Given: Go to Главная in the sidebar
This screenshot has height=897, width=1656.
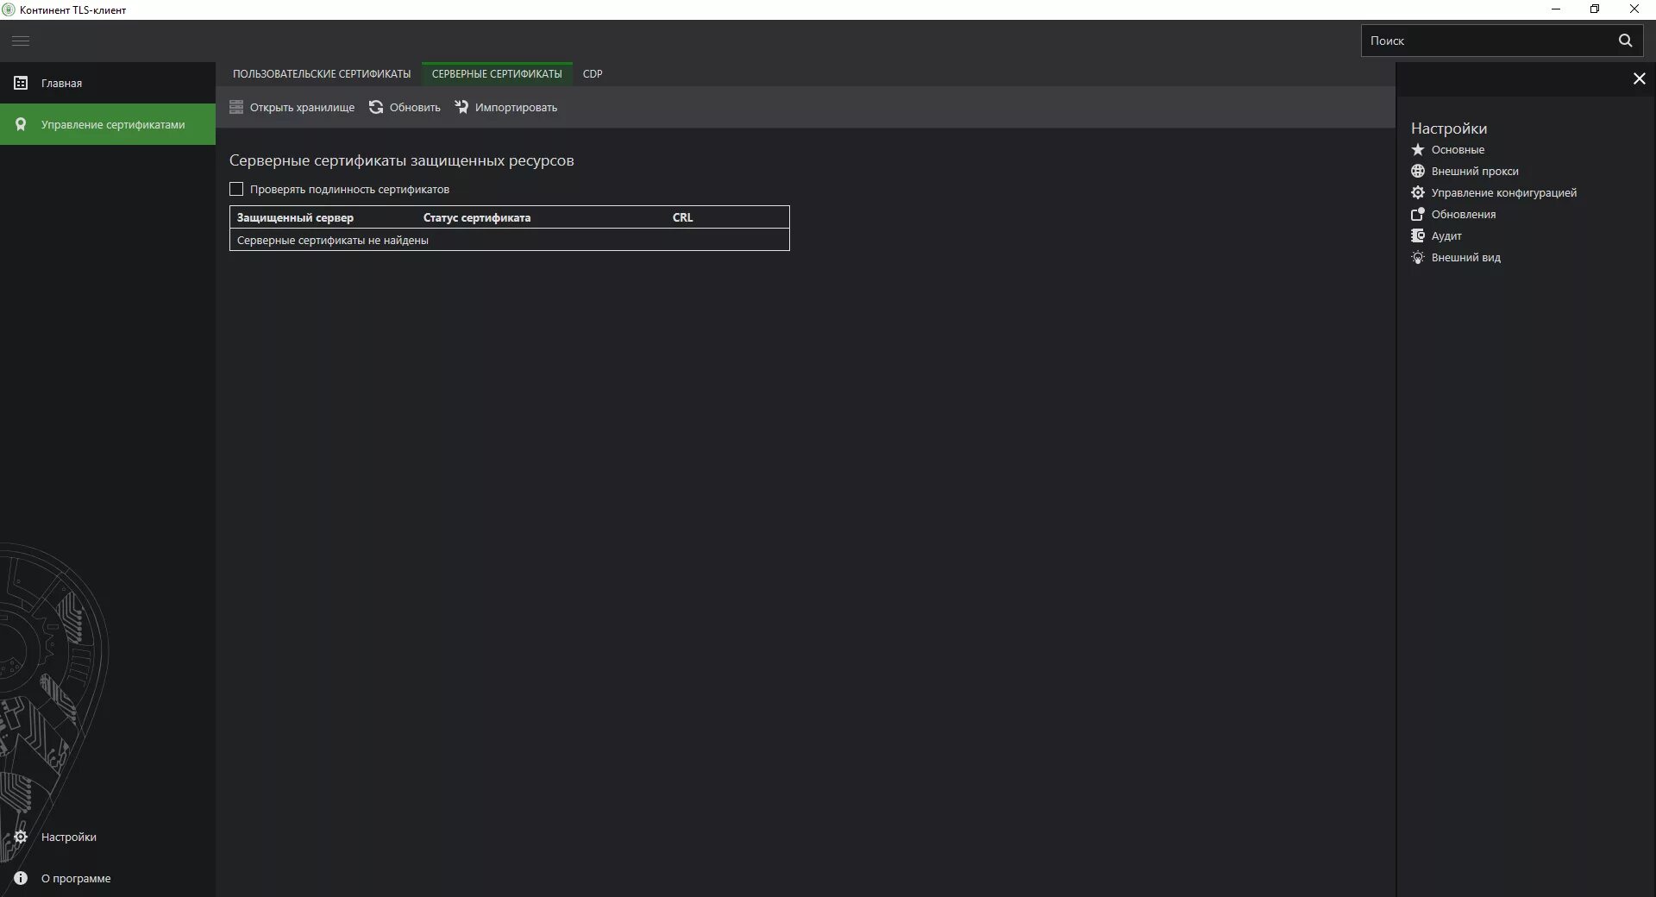Looking at the screenshot, I should tap(108, 83).
